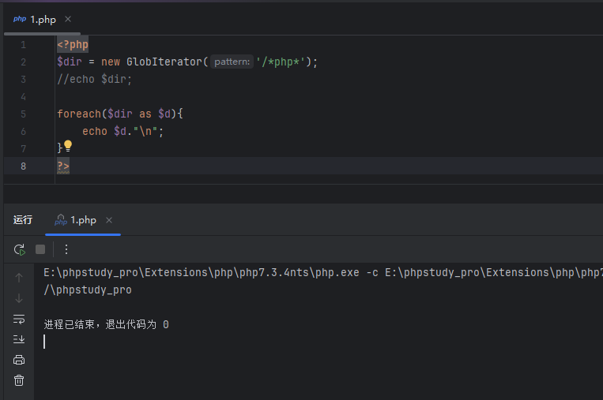Click the 运行 tool window label
The height and width of the screenshot is (400, 603).
23,220
